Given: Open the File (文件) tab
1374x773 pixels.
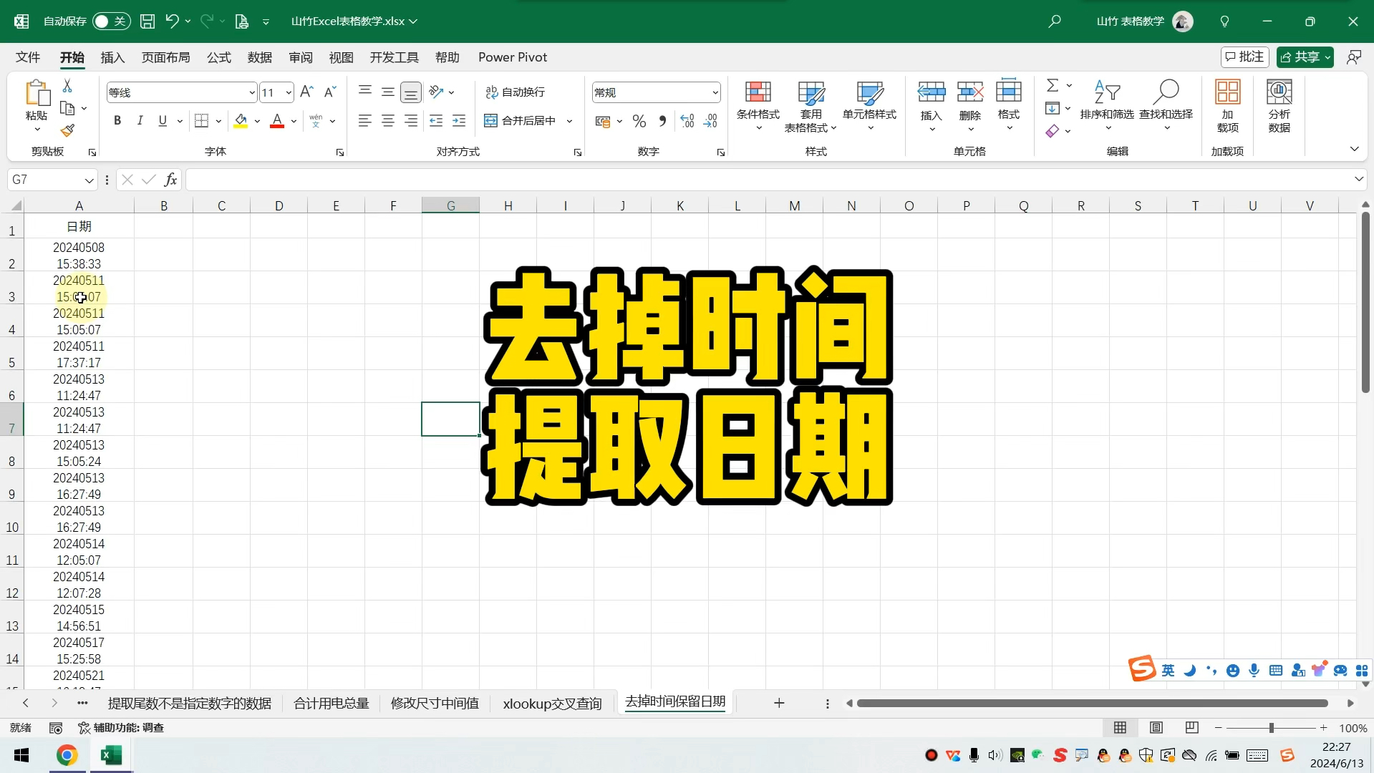Looking at the screenshot, I should pyautogui.click(x=28, y=57).
